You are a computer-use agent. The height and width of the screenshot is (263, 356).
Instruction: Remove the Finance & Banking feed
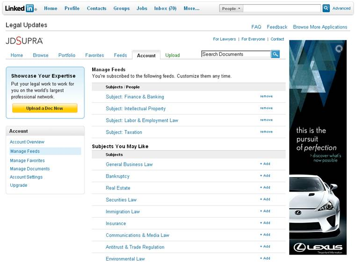(266, 96)
